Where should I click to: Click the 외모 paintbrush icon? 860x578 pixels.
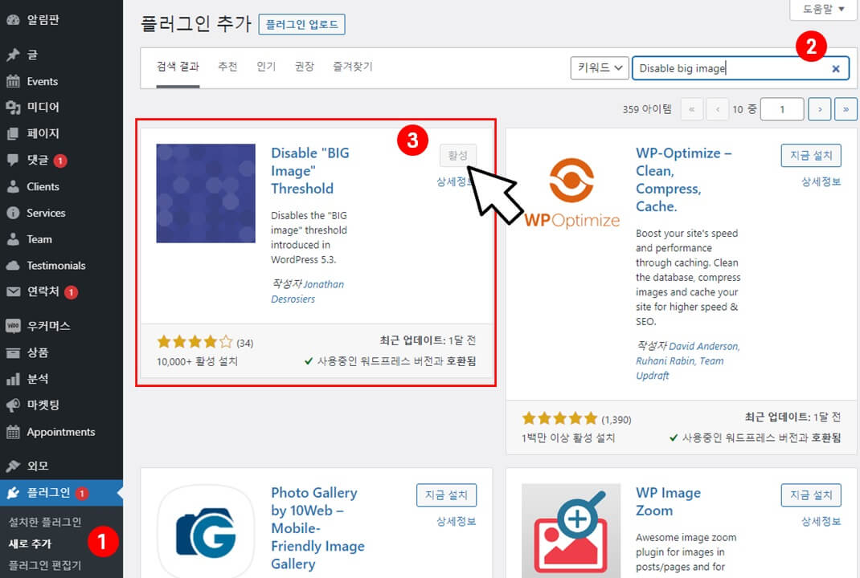point(13,466)
